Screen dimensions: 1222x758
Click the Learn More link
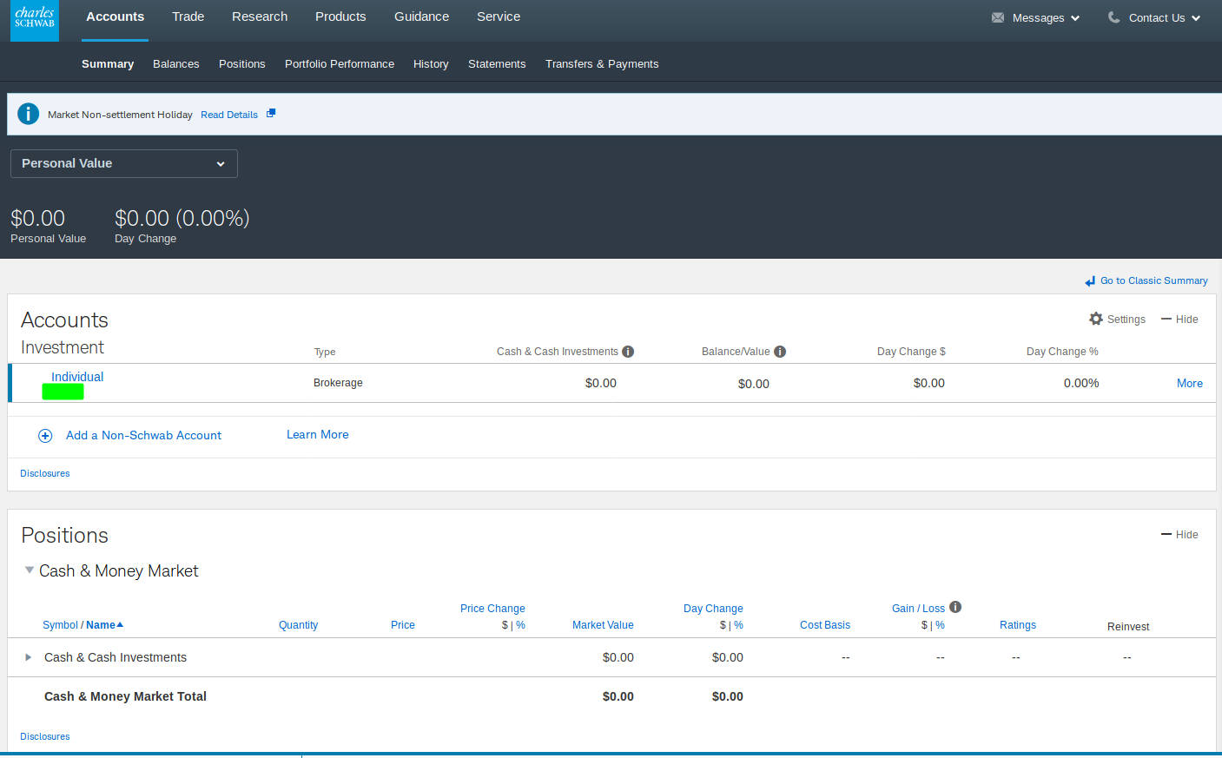point(318,434)
